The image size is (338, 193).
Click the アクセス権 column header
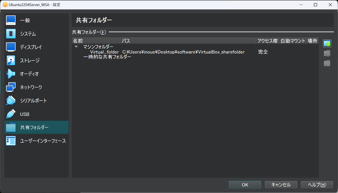[267, 41]
